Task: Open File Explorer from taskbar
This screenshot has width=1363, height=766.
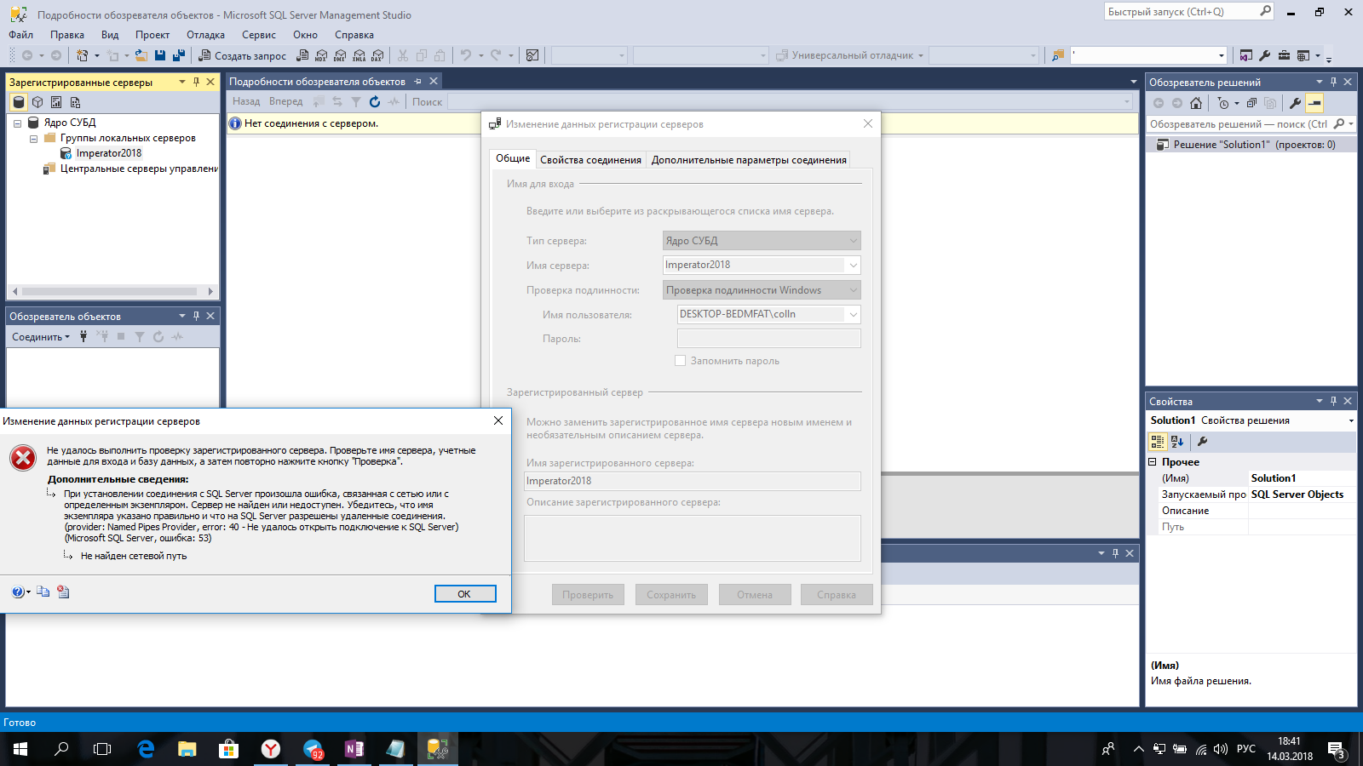Action: point(187,749)
